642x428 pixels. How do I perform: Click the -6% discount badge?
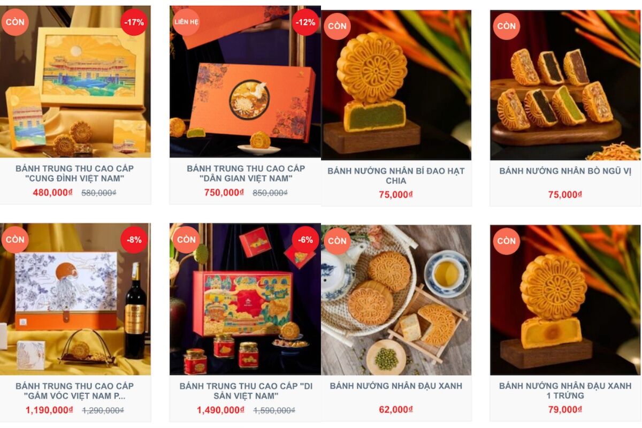tap(305, 240)
